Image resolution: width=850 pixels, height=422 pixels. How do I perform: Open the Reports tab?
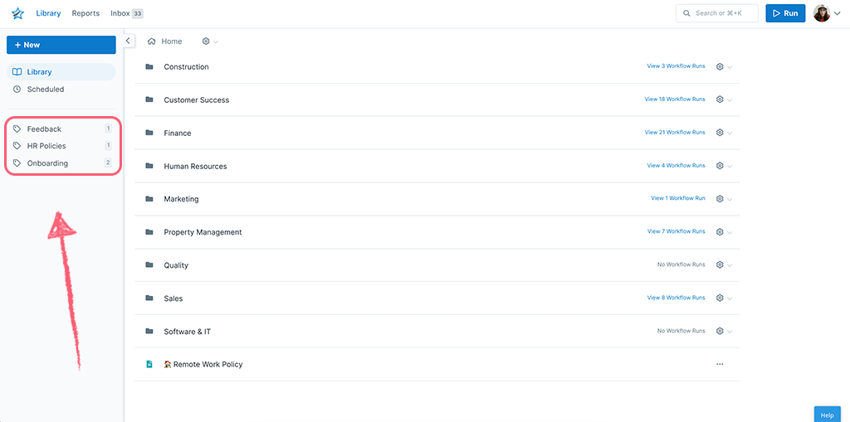click(85, 13)
